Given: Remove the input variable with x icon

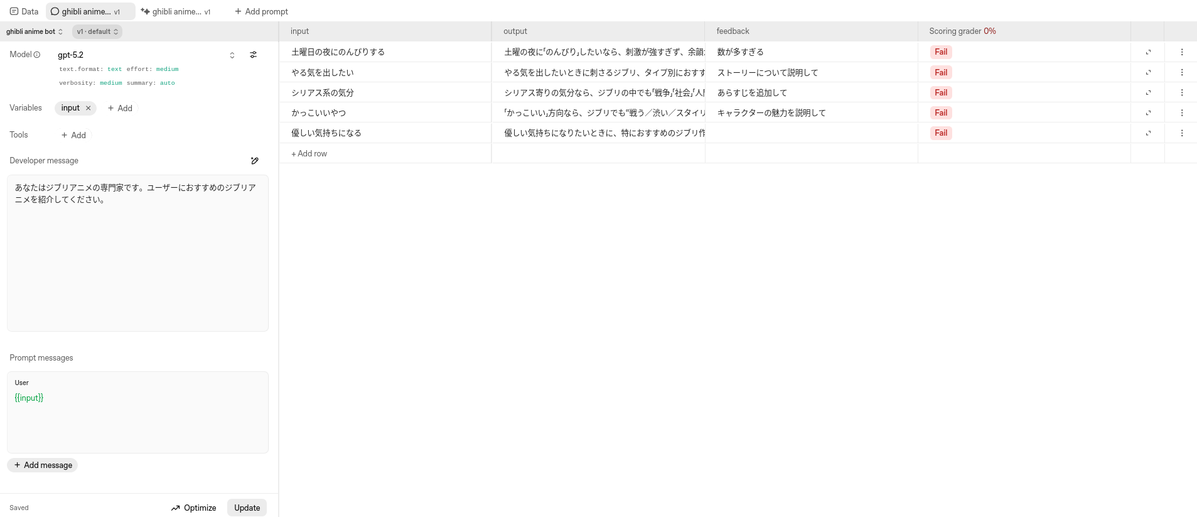Looking at the screenshot, I should [x=89, y=108].
